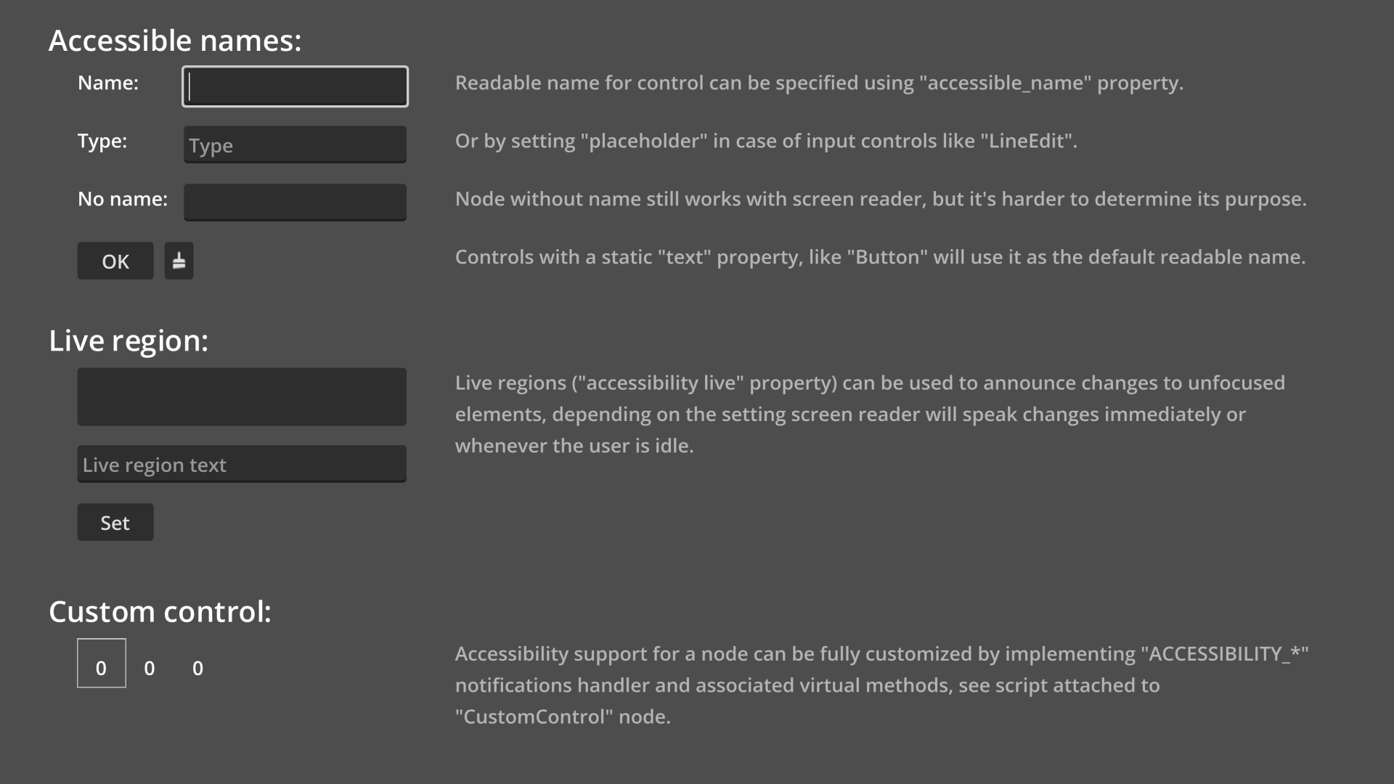Click the ACCESSIBILITY_* notifications description paragraph
Screen dimensions: 1394x784
tap(881, 685)
